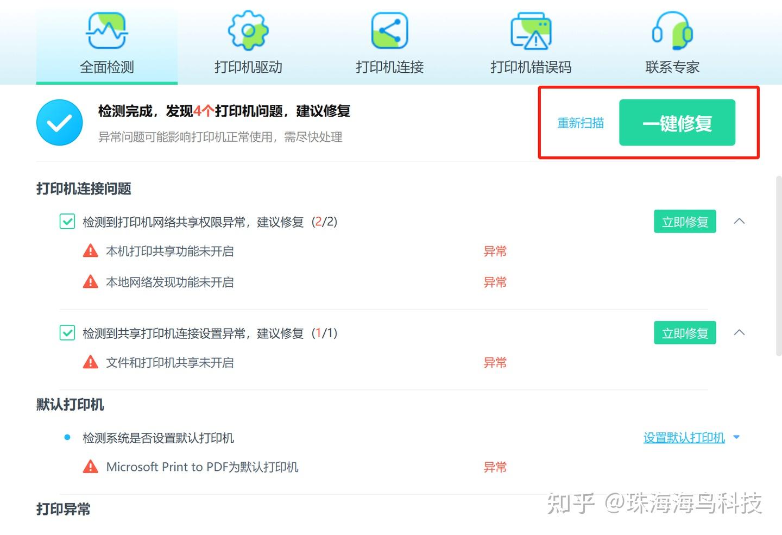The image size is (782, 535).
Task: Click the 打印机驱动 gear icon
Action: (248, 31)
